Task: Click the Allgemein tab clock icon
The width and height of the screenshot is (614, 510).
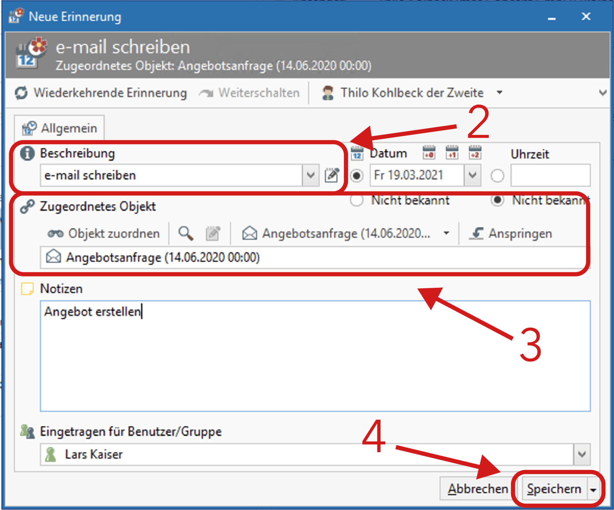Action: point(29,128)
